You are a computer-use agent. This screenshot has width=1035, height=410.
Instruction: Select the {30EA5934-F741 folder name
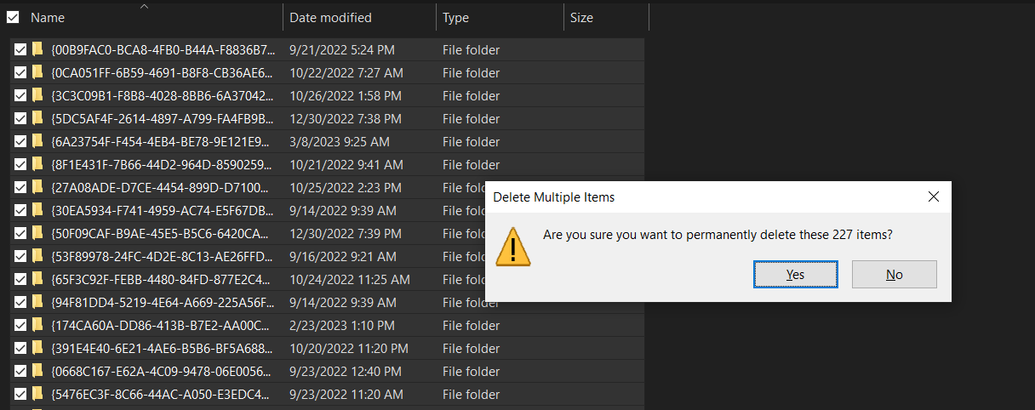click(162, 211)
